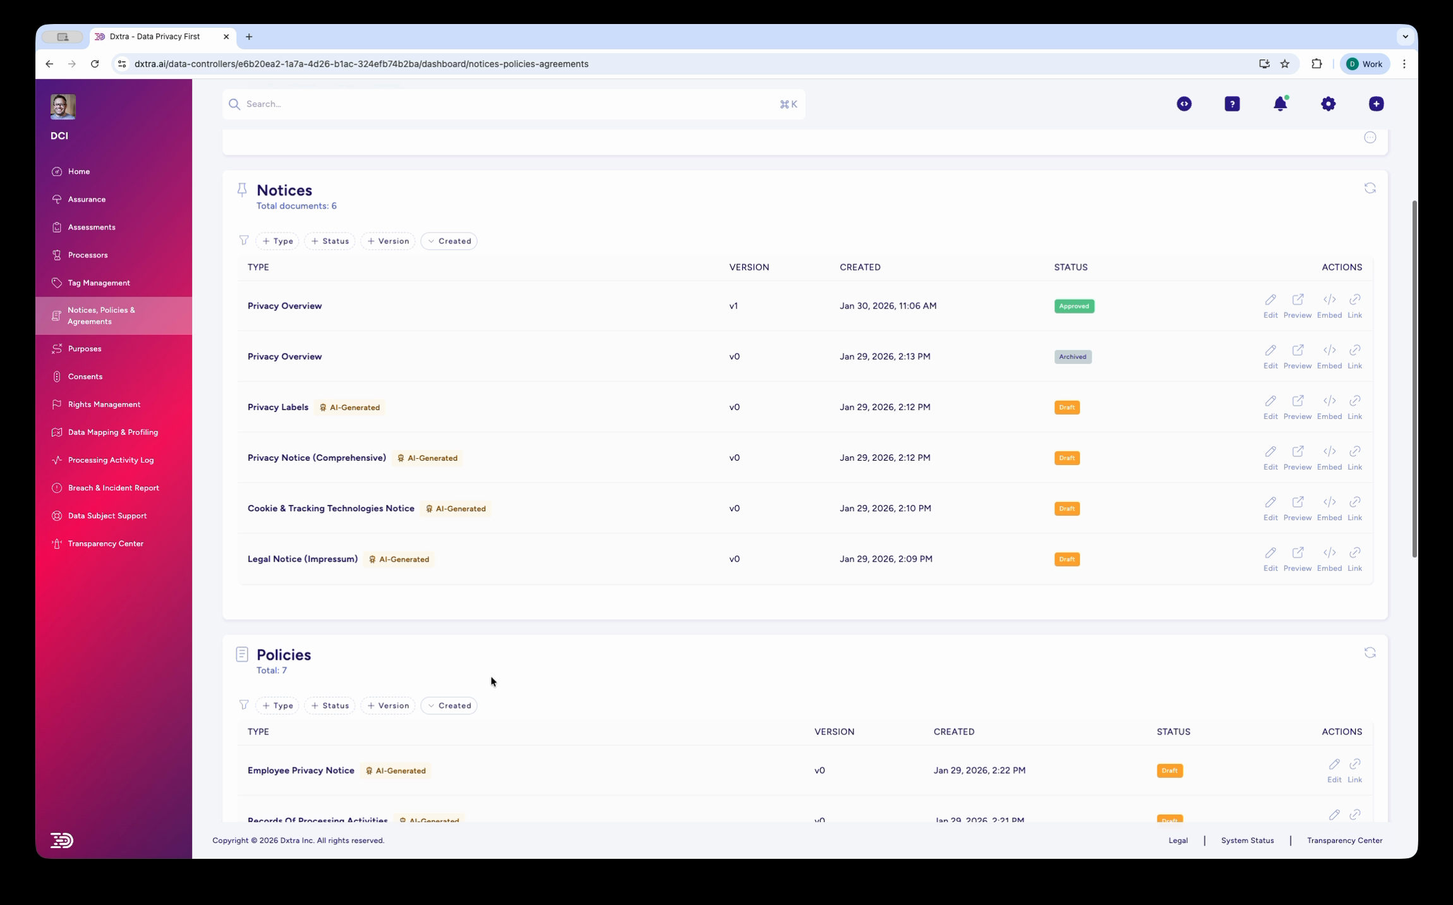Click the notifications bell icon
Image resolution: width=1453 pixels, height=905 pixels.
1280,104
